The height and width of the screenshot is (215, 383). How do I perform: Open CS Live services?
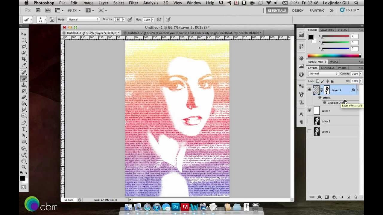(x=349, y=10)
